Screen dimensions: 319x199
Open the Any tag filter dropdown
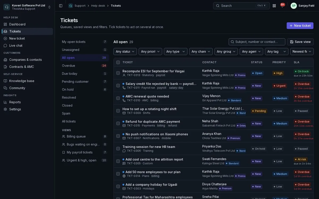point(277,51)
